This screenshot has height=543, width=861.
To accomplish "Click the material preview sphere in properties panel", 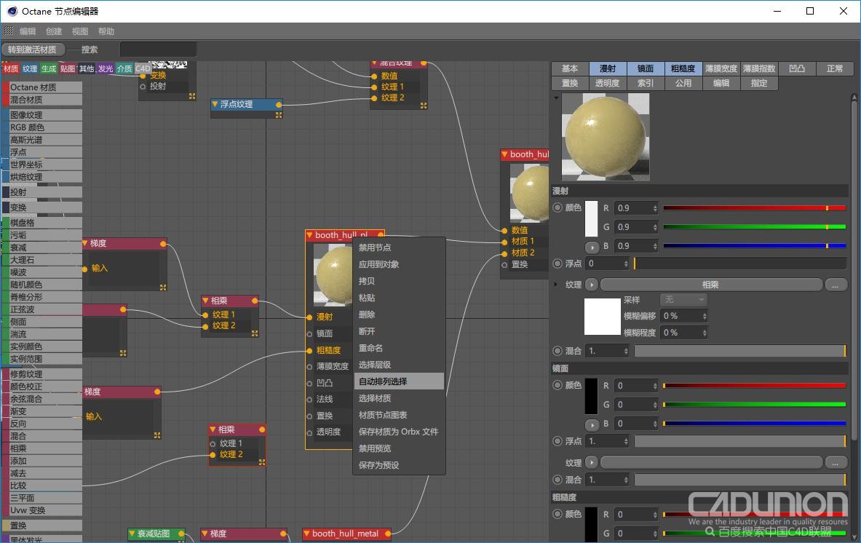I will click(606, 137).
